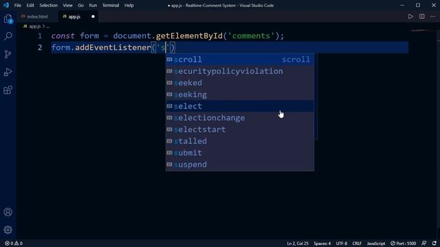
Task: Select the 'submit' suggestion
Action: (x=240, y=153)
